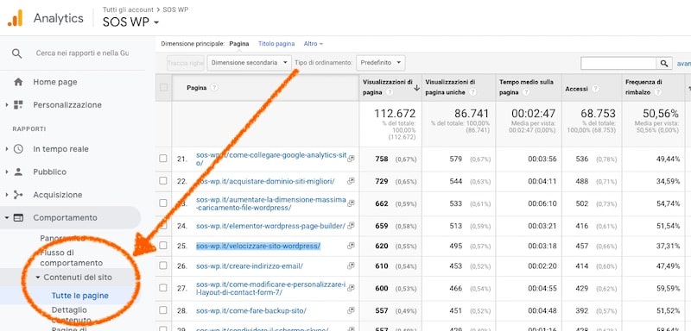Check the box for row 23
This screenshot has height=331, width=691.
click(x=163, y=203)
